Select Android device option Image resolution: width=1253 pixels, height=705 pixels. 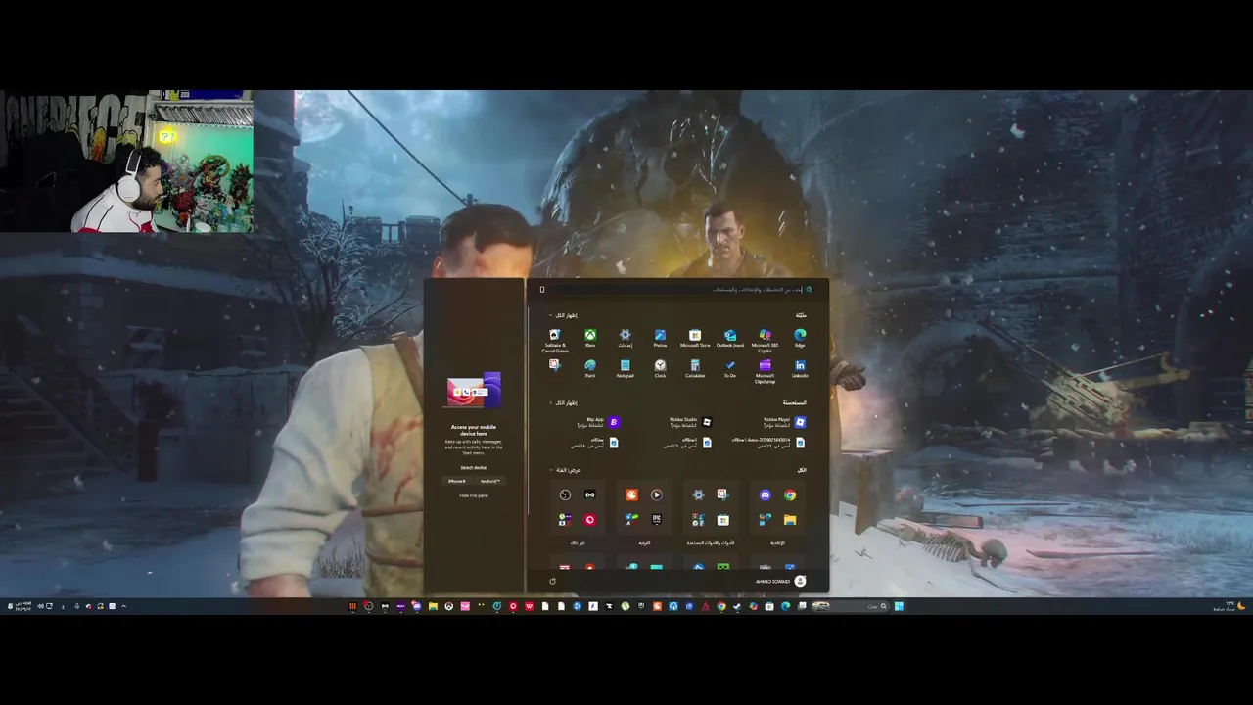pos(490,481)
